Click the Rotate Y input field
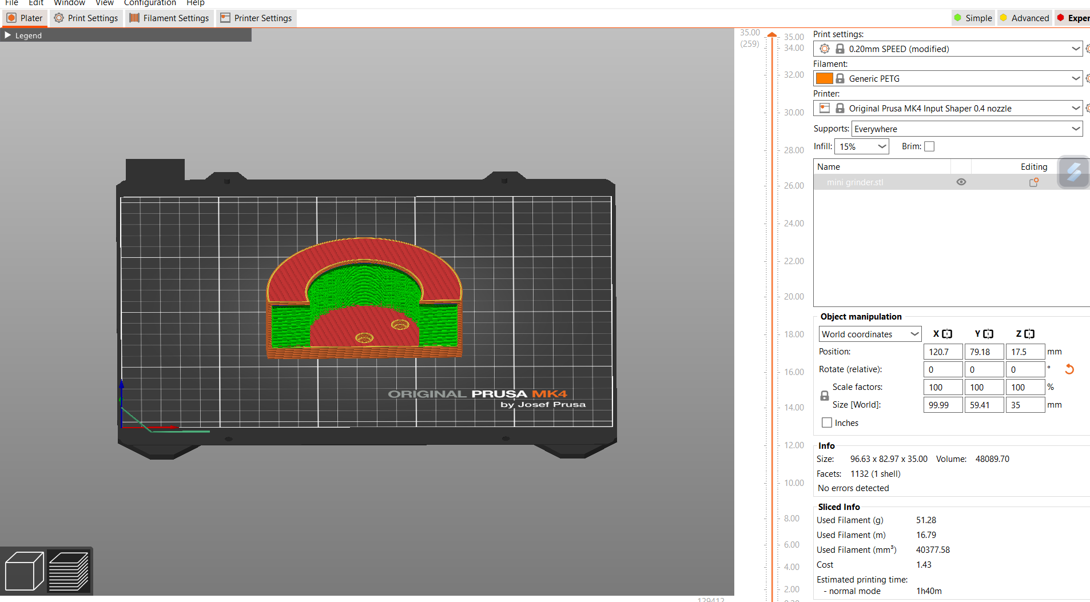The width and height of the screenshot is (1090, 602). click(984, 369)
